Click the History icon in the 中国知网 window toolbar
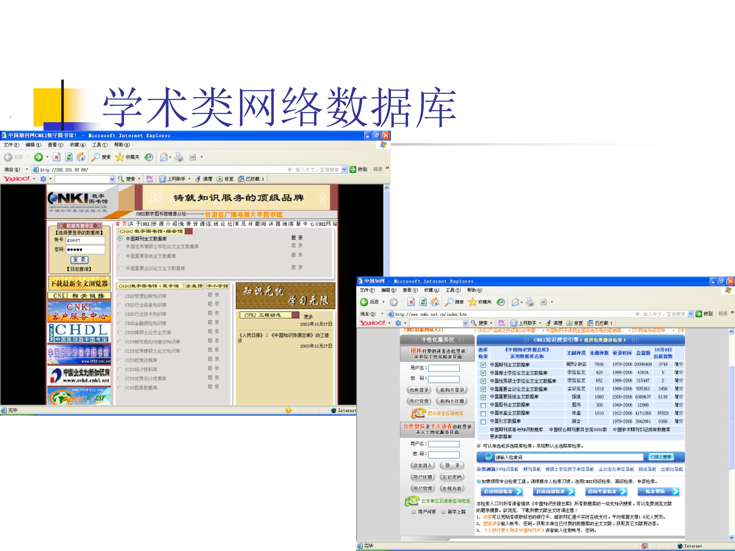Viewport: 735px width, 551px height. tap(500, 302)
